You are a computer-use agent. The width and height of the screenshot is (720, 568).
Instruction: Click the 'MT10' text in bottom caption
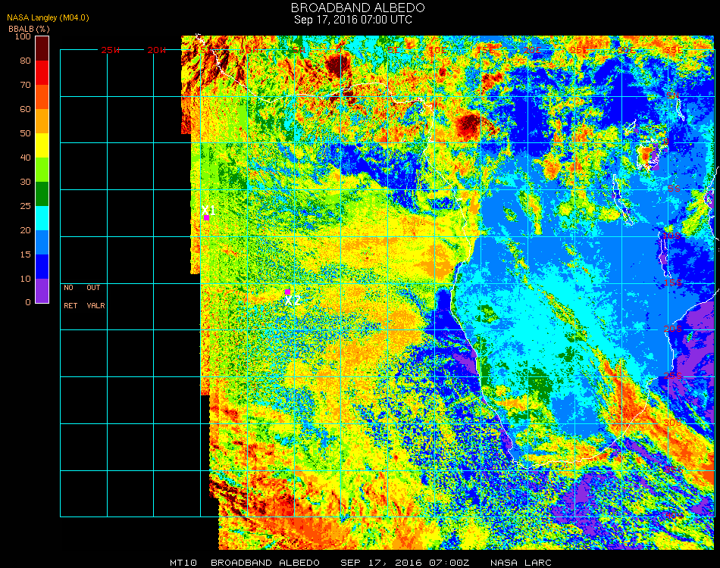click(183, 563)
